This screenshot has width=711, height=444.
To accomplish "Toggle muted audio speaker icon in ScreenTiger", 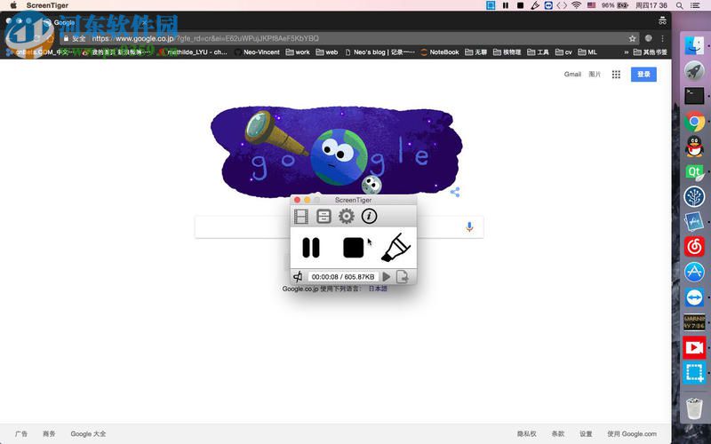I will [x=298, y=276].
